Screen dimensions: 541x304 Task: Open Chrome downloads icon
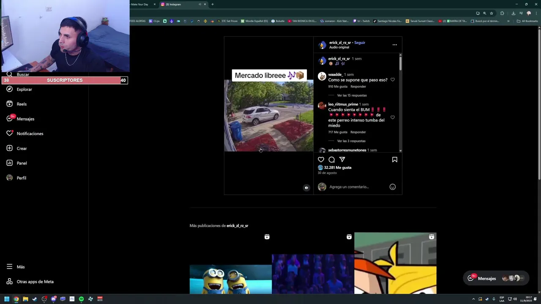(513, 13)
